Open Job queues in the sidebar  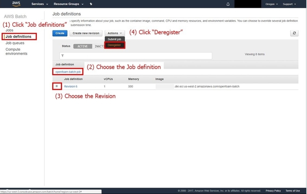(15, 43)
